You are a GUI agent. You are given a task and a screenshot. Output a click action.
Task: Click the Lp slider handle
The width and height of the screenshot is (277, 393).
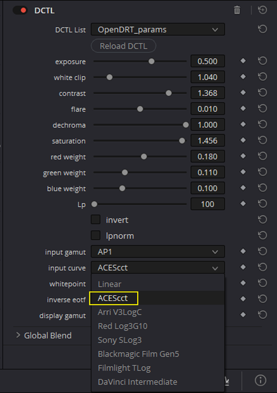[94, 204]
